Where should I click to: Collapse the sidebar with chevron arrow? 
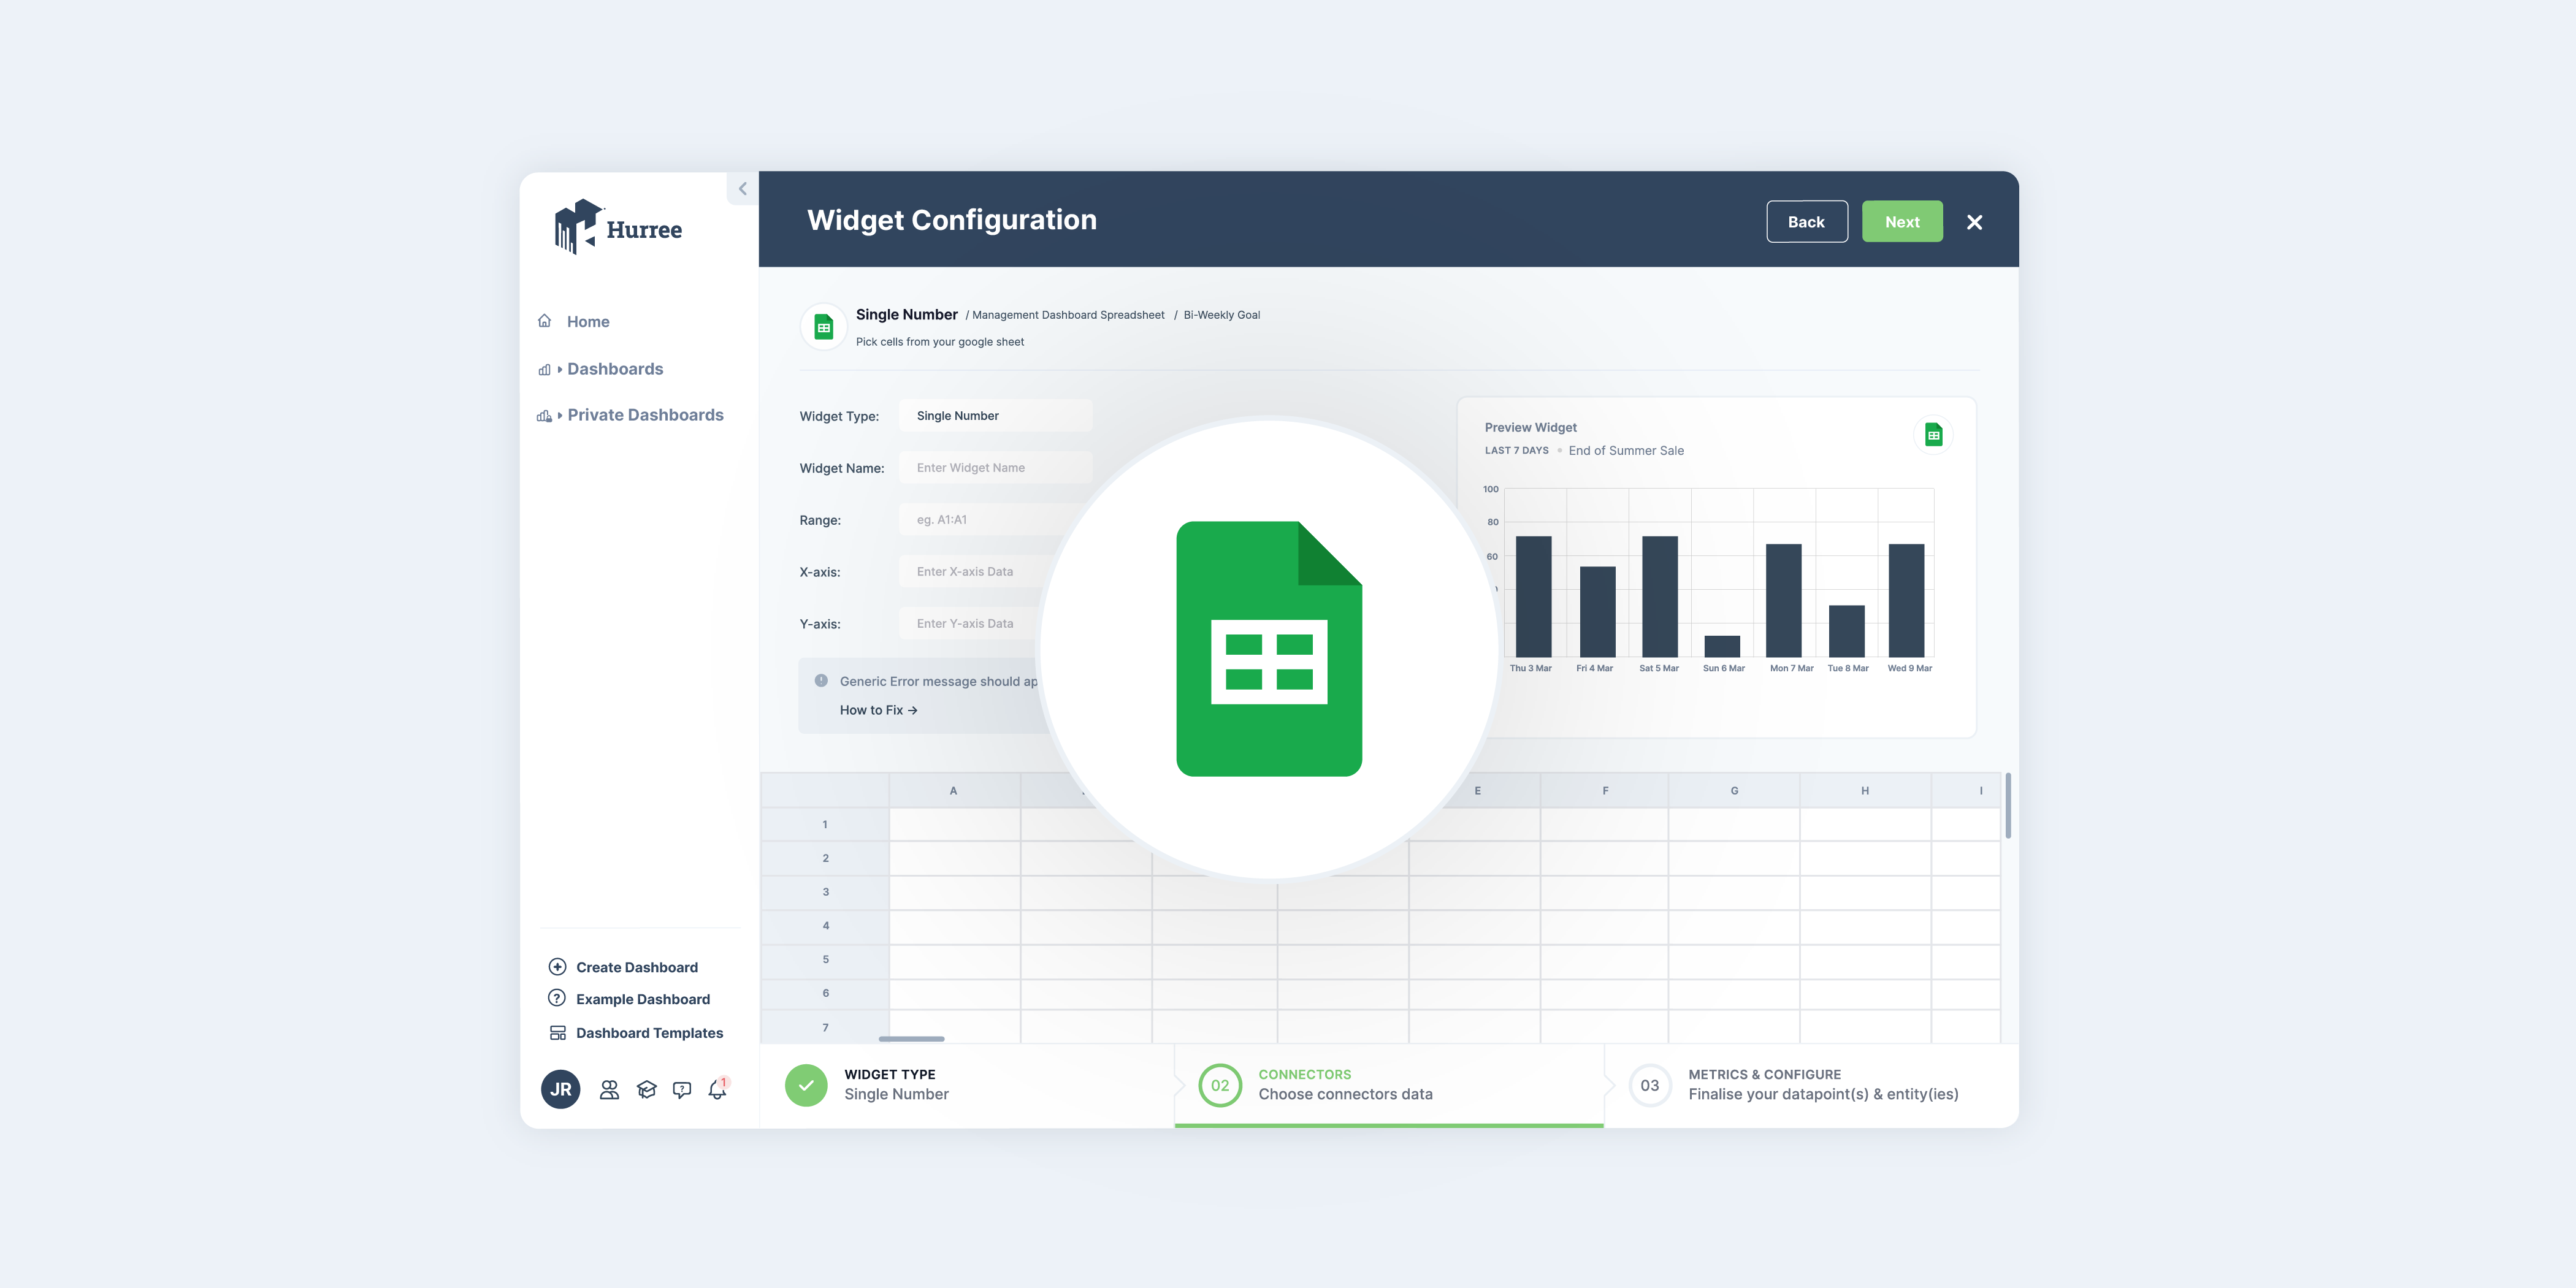tap(742, 188)
